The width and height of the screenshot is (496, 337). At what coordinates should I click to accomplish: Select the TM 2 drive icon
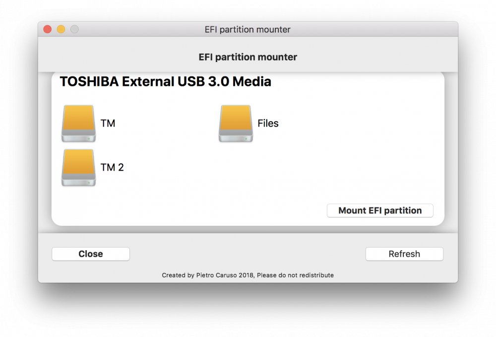(x=78, y=167)
